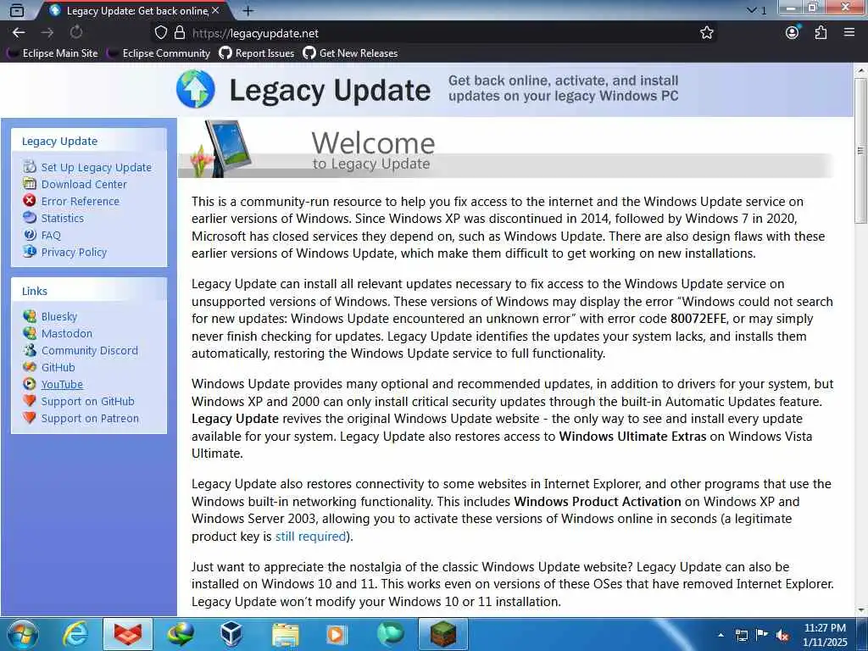The height and width of the screenshot is (651, 868).
Task: Expand the list all tabs chevron
Action: 752,10
